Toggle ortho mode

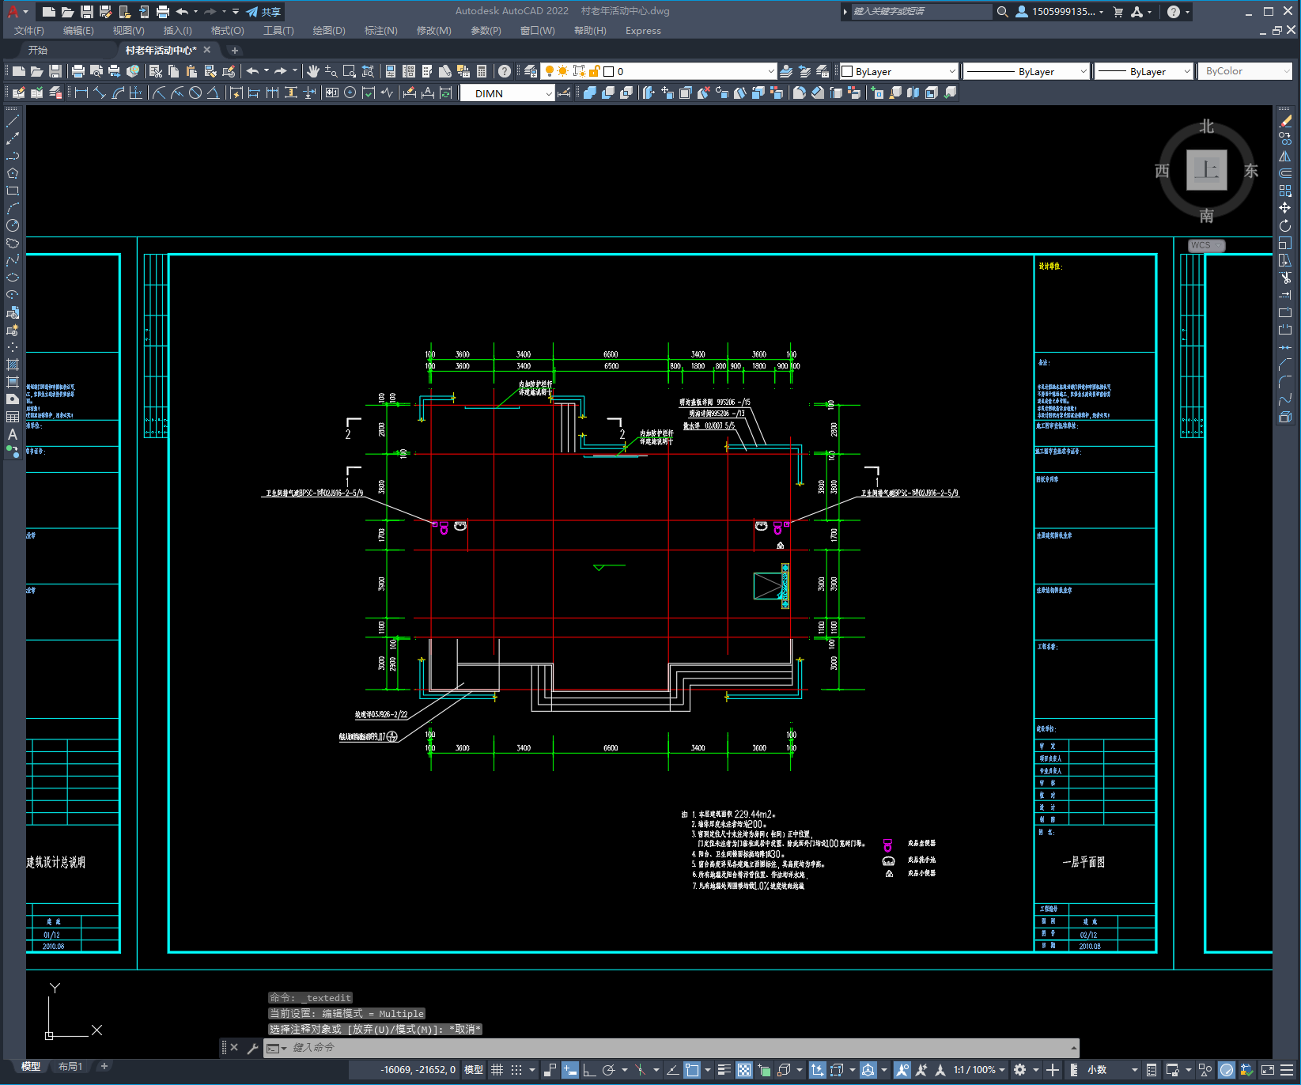[589, 1070]
